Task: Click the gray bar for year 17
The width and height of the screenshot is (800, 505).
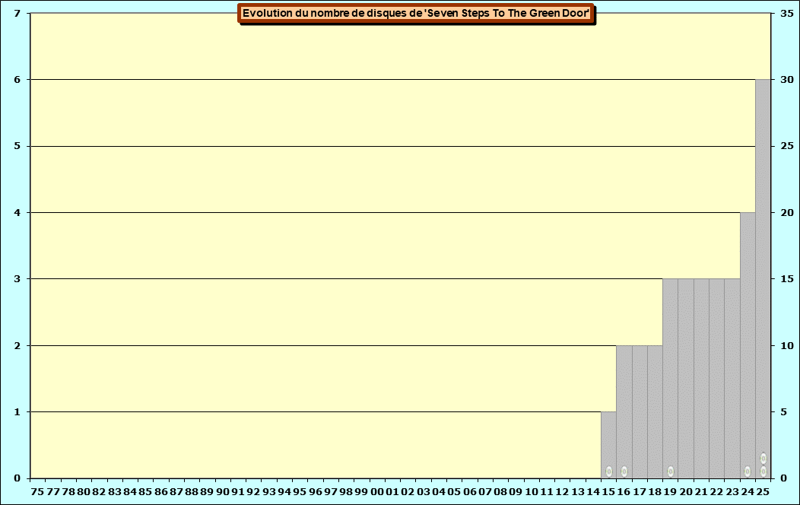Action: [x=640, y=411]
